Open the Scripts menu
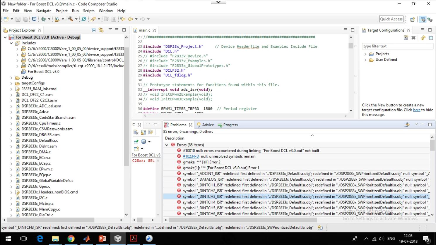The image size is (436, 245). coord(88,11)
